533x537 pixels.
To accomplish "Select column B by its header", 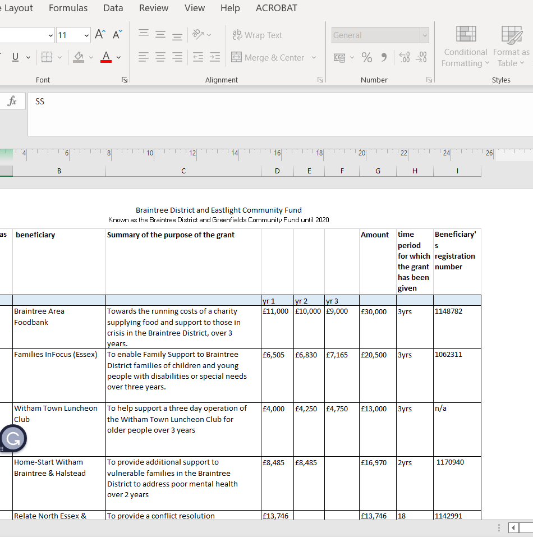I will pyautogui.click(x=59, y=171).
